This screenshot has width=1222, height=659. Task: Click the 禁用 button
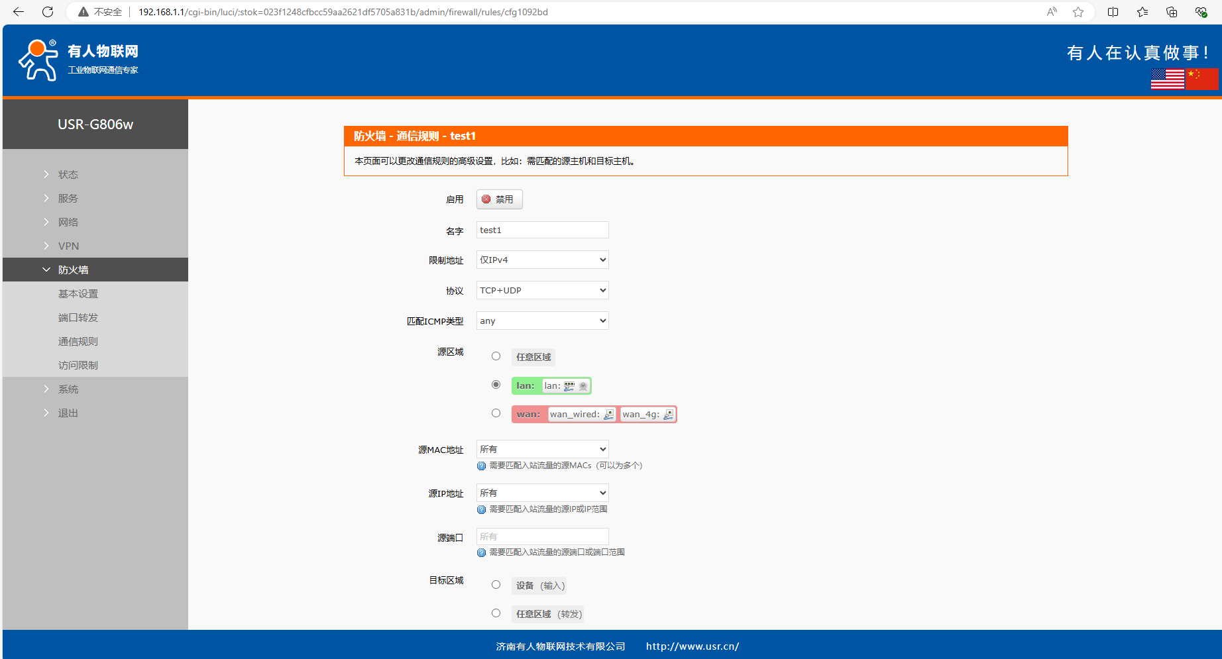click(499, 199)
